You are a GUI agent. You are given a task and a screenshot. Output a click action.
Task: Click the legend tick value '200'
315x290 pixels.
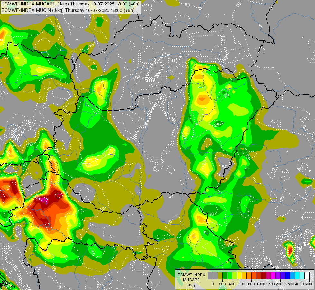[x=222, y=284]
